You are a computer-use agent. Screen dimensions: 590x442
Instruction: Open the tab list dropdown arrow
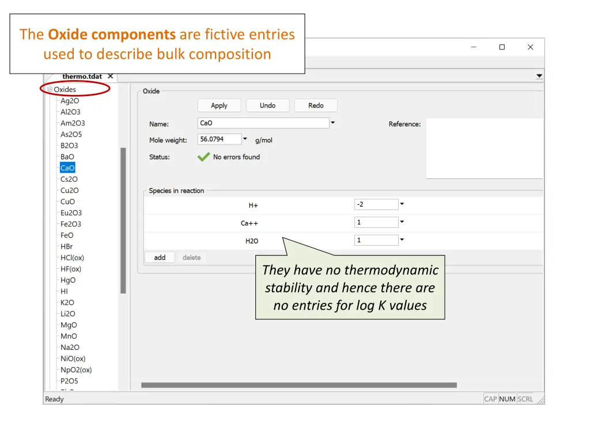539,76
